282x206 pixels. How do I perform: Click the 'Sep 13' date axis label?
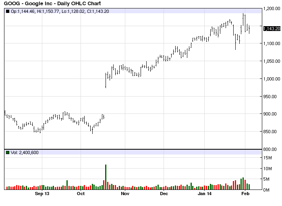[x=42, y=194]
